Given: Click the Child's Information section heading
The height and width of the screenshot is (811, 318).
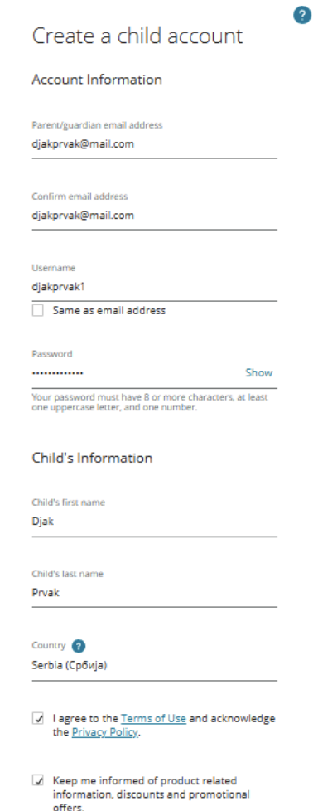Looking at the screenshot, I should tap(92, 459).
